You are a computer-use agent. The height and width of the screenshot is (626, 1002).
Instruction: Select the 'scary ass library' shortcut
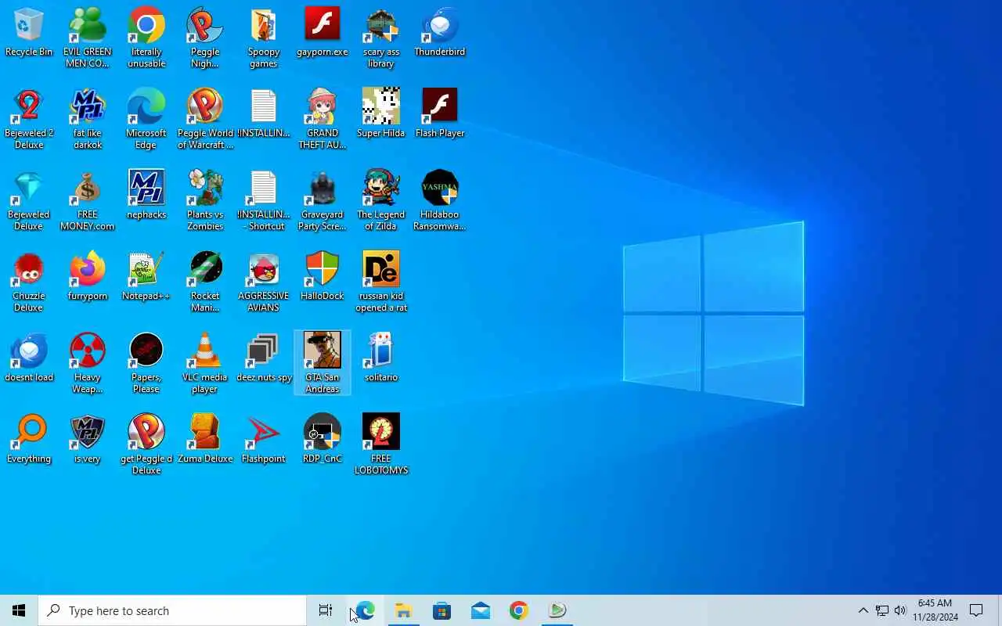point(381,38)
